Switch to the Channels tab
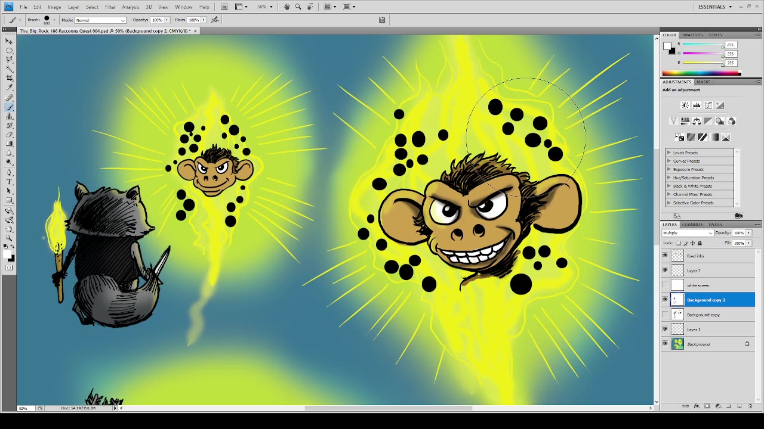 [x=693, y=225]
